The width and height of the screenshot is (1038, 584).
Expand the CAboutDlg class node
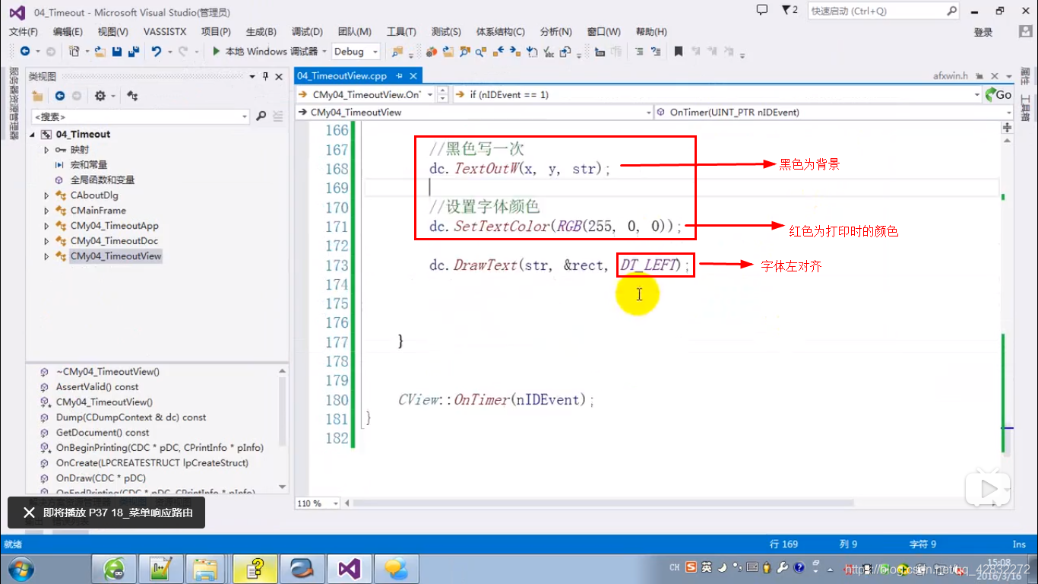[x=46, y=195]
